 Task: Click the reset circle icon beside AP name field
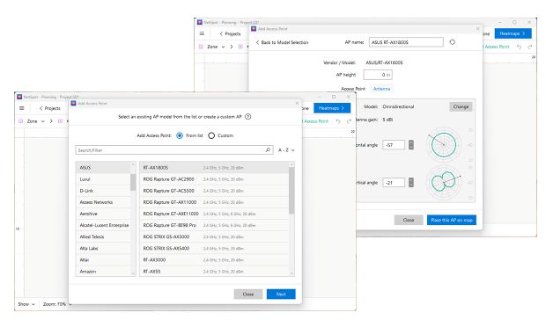pyautogui.click(x=453, y=42)
